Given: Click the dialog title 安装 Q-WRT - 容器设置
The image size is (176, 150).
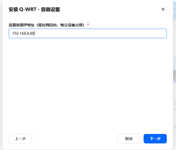Looking at the screenshot, I should tap(34, 10).
